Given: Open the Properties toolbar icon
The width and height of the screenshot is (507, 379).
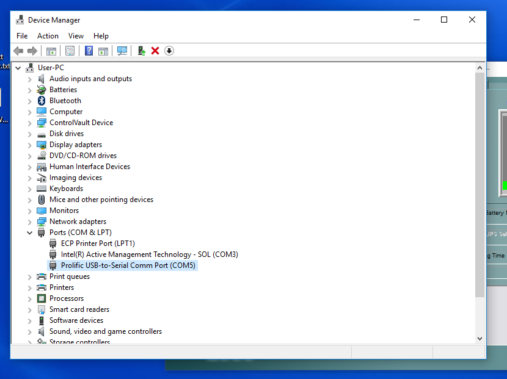Looking at the screenshot, I should coord(70,51).
